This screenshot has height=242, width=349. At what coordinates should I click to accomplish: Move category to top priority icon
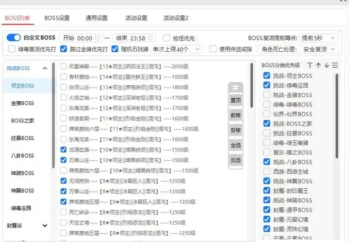coord(310,65)
